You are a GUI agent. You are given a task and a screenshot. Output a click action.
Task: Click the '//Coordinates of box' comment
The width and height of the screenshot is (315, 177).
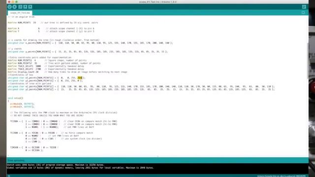coord(20,75)
